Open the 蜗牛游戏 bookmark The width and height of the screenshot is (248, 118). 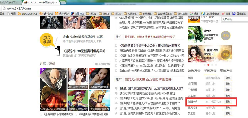pos(46,14)
